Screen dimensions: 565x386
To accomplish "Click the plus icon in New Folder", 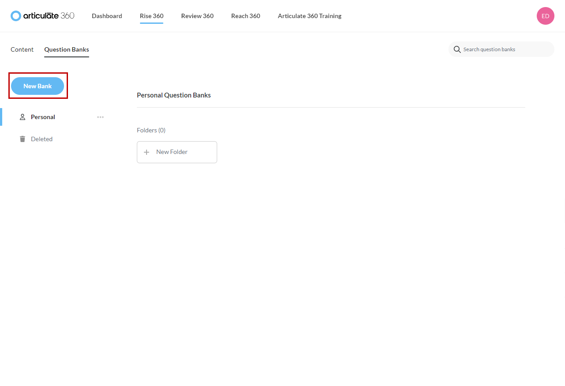I will click(147, 152).
